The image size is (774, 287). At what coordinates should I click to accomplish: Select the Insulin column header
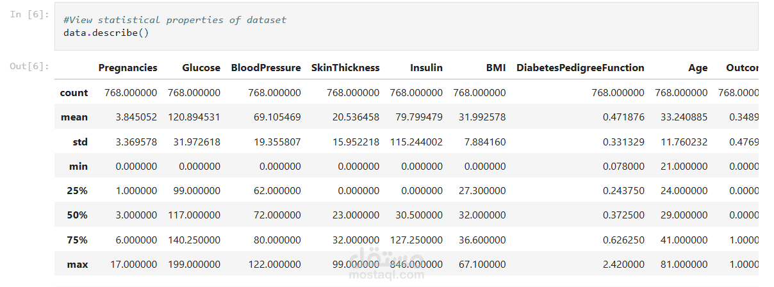(x=426, y=68)
